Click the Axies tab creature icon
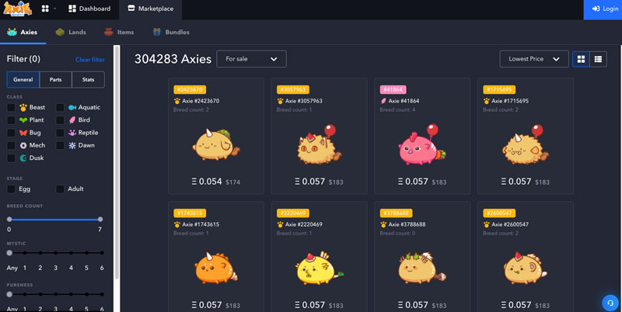The image size is (622, 312). [x=12, y=32]
